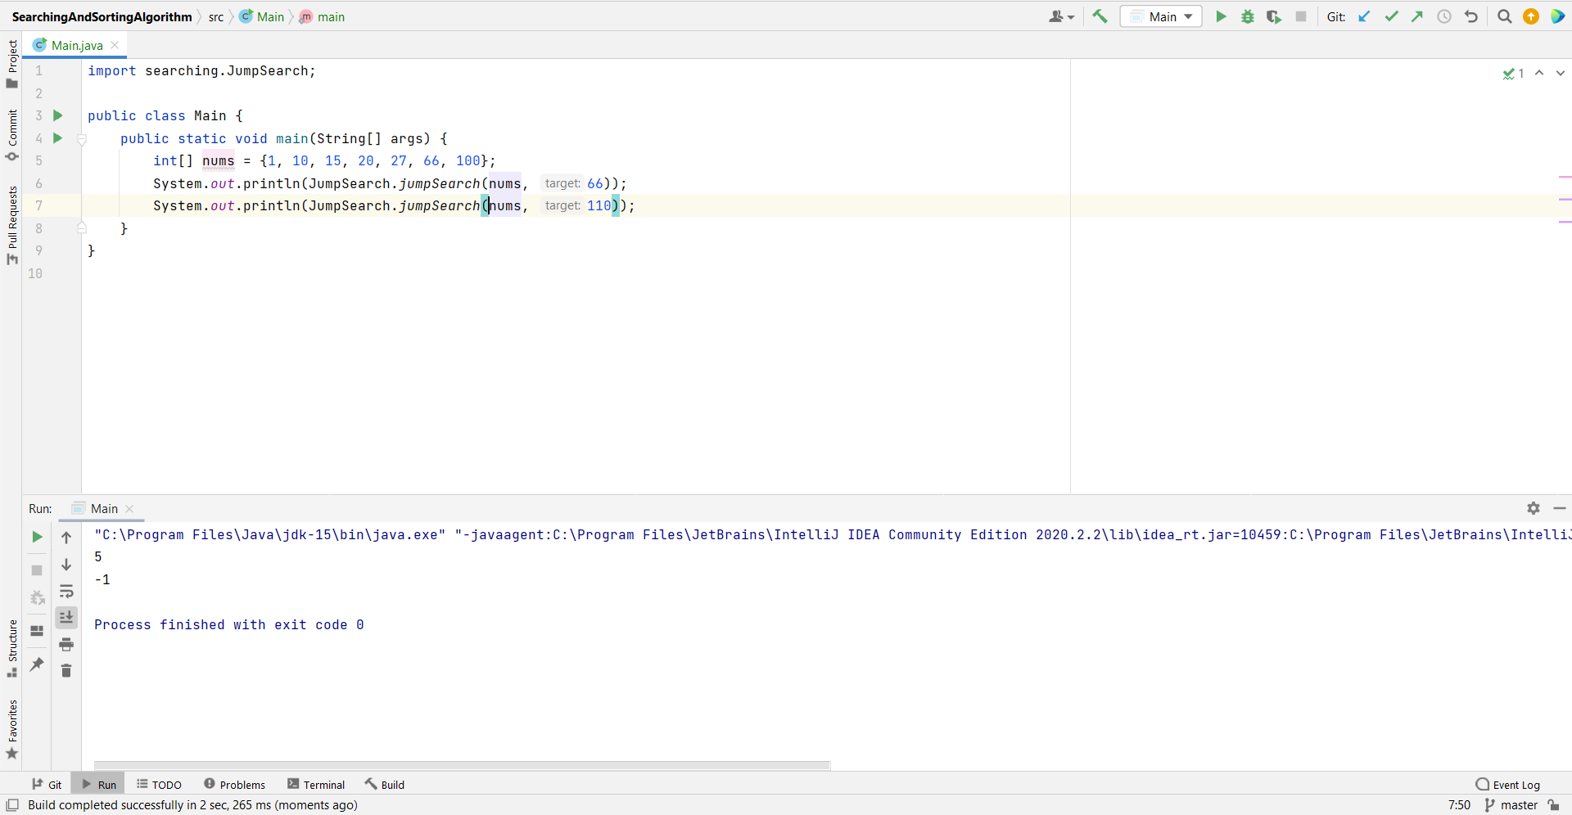1572x815 pixels.
Task: Toggle the fold end marker at line 8
Action: coord(82,227)
